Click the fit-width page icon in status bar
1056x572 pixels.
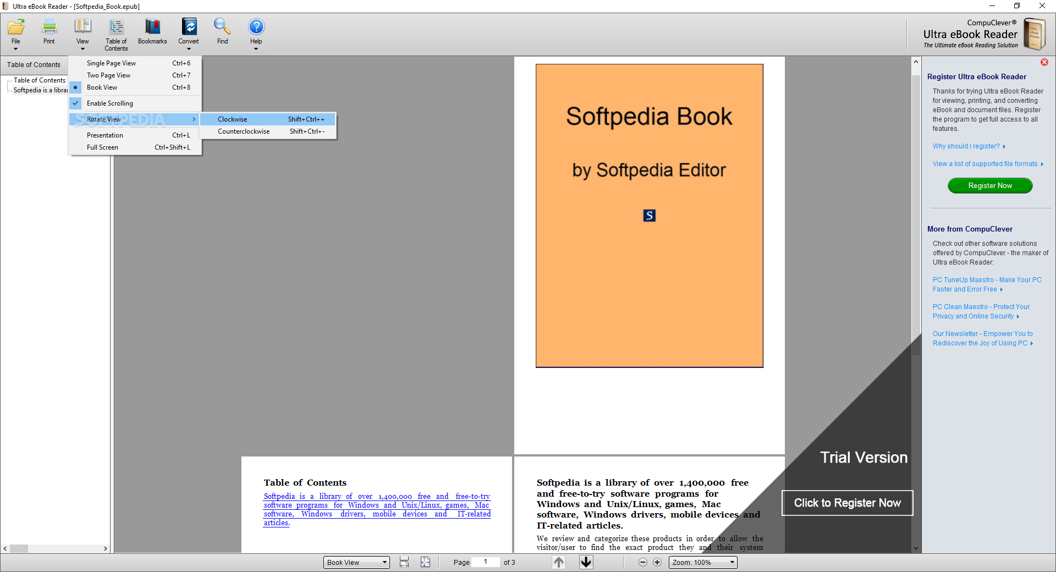click(404, 562)
